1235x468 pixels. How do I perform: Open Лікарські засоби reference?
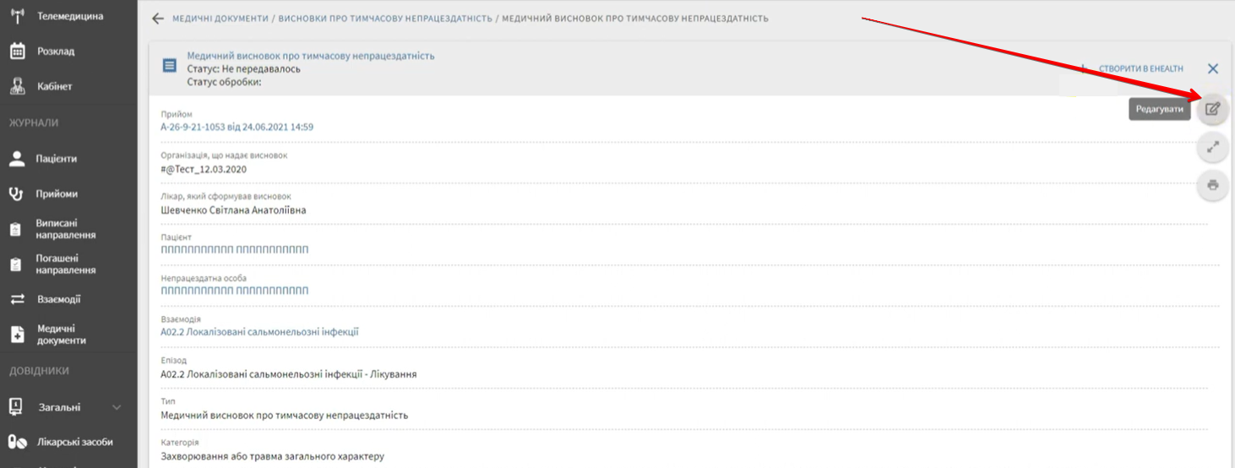(x=74, y=442)
